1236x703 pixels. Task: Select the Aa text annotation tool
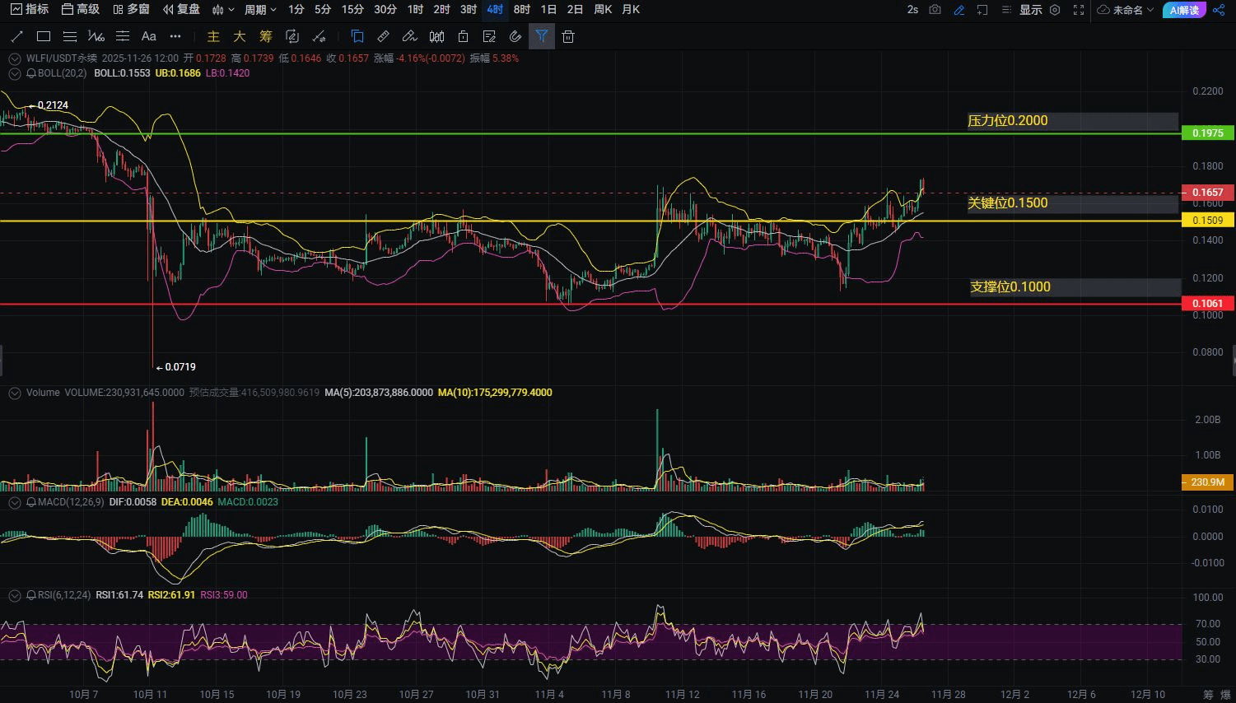coord(149,36)
